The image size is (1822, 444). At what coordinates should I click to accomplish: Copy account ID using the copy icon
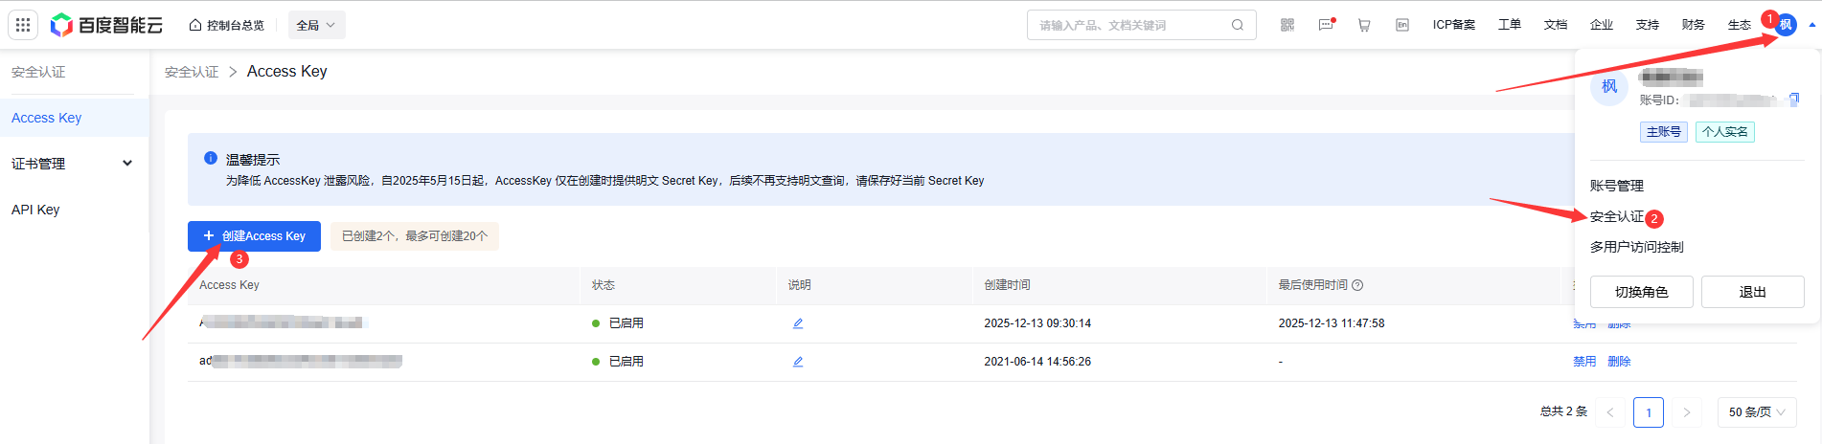pyautogui.click(x=1794, y=99)
